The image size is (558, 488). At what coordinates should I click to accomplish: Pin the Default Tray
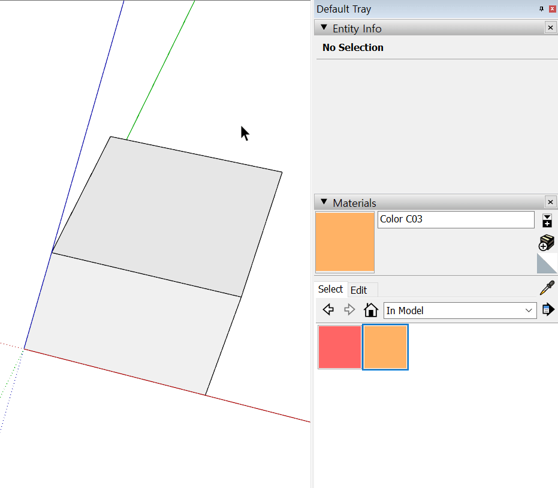(541, 9)
